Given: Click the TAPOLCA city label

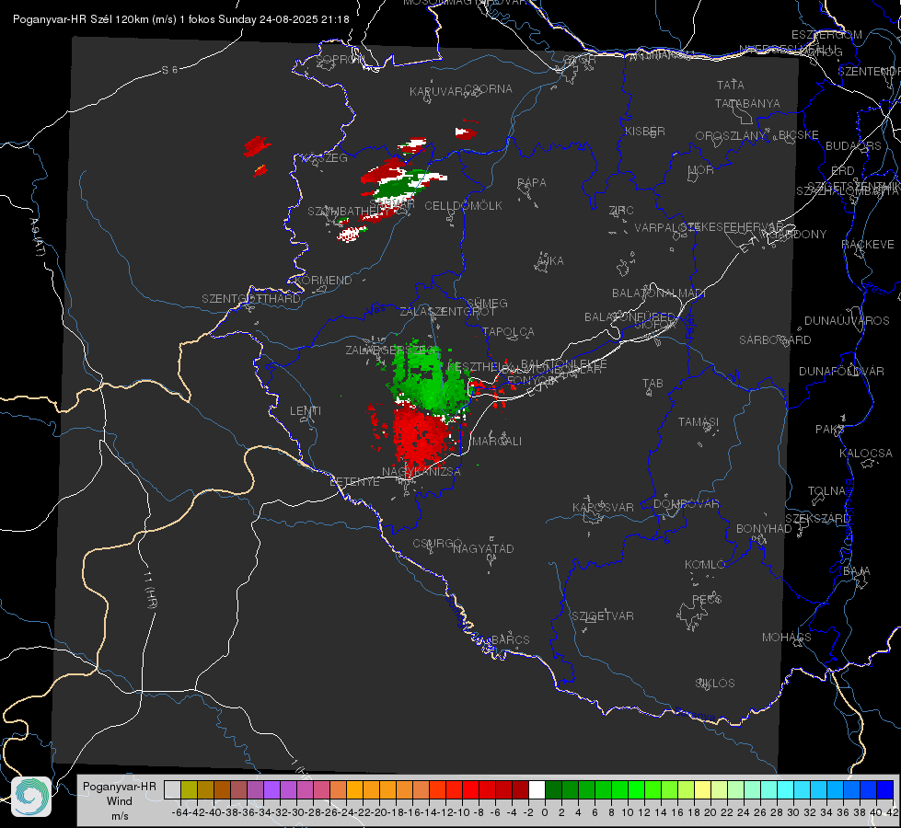Looking at the screenshot, I should pyautogui.click(x=508, y=331).
